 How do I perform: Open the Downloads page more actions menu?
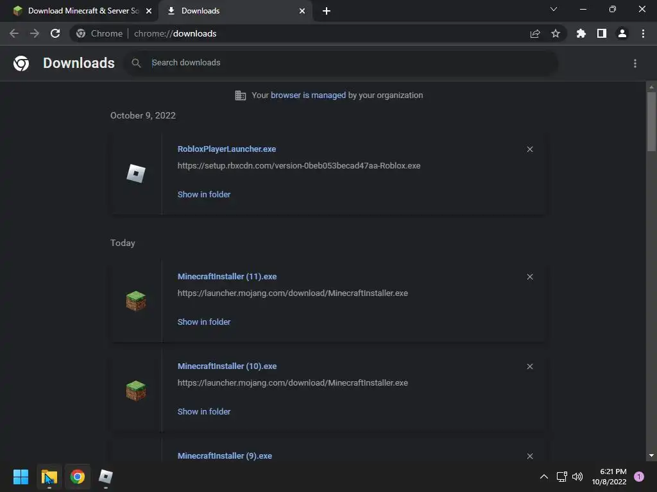coord(635,63)
